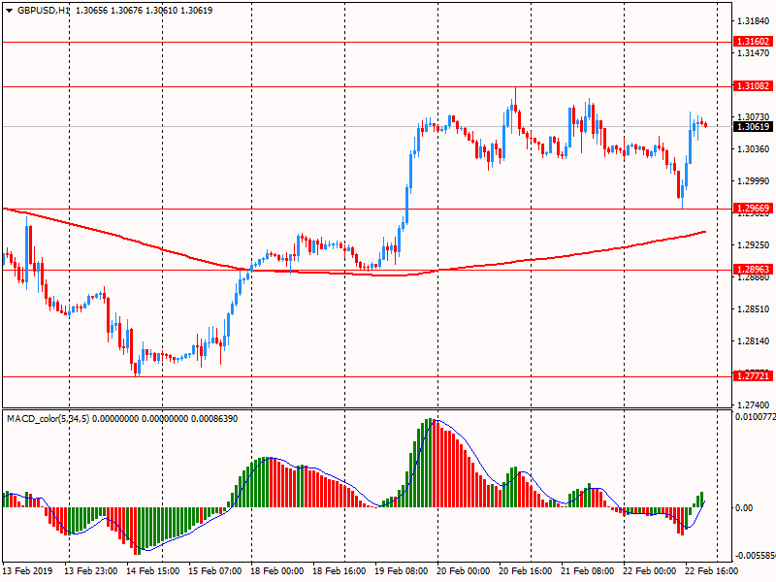The image size is (776, 582).
Task: Click the 20 Feb 00:00 time axis label
Action: (463, 572)
